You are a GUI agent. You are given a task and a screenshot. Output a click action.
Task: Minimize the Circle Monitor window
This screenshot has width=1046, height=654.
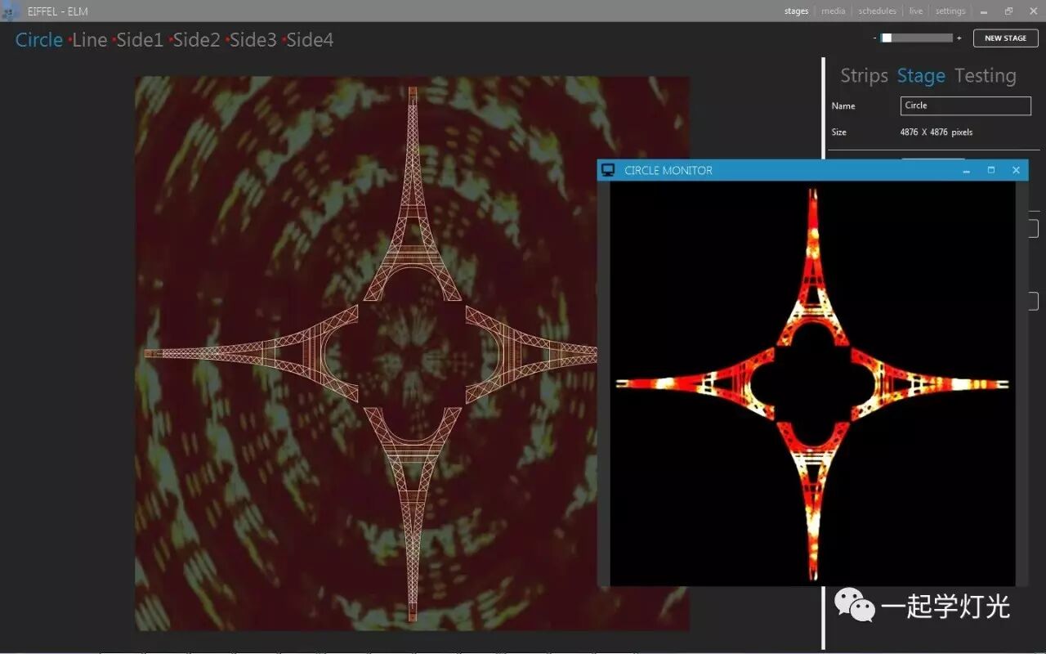click(967, 170)
